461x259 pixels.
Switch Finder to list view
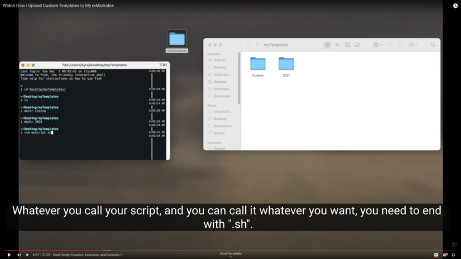pos(337,45)
